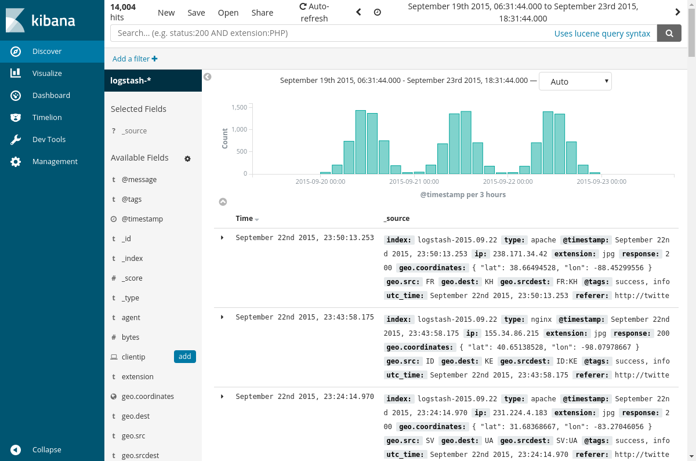
Task: Click Open in the top menu
Action: [228, 13]
